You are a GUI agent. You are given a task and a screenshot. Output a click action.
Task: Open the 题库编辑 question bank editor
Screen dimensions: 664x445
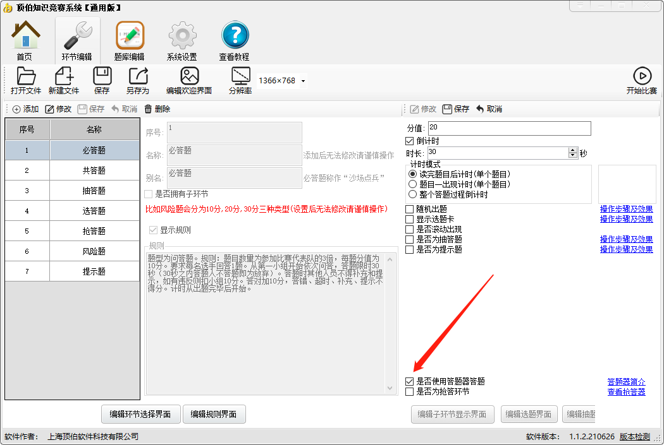tap(130, 40)
